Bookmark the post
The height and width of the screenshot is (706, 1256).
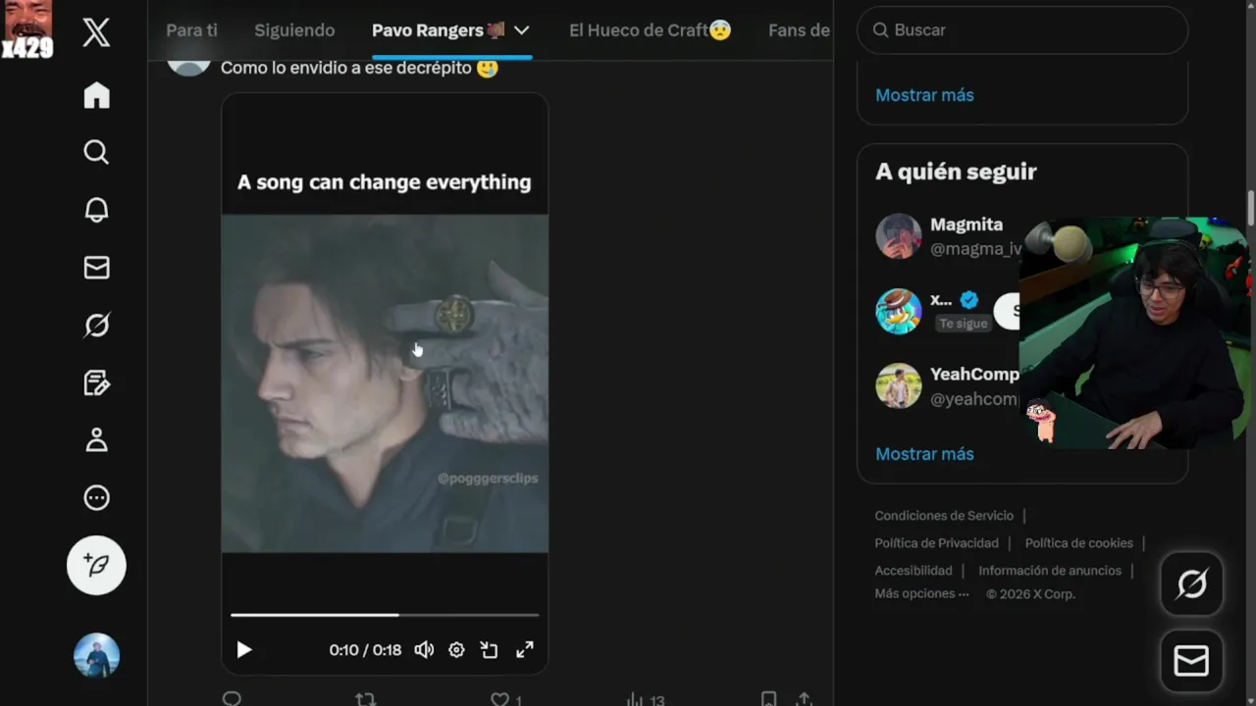(x=769, y=699)
